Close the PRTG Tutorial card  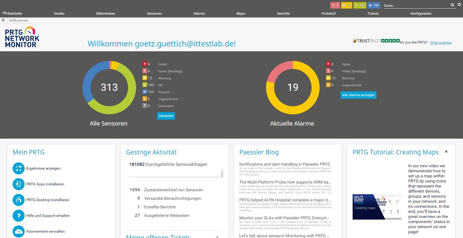pyautogui.click(x=446, y=152)
